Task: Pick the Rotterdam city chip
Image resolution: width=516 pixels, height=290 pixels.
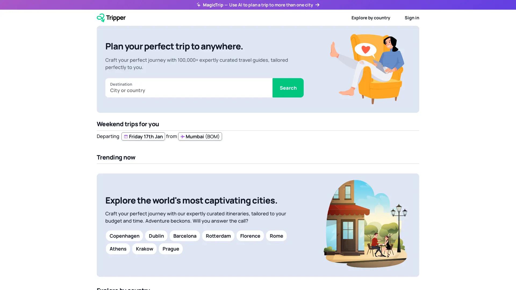Action: pos(218,236)
